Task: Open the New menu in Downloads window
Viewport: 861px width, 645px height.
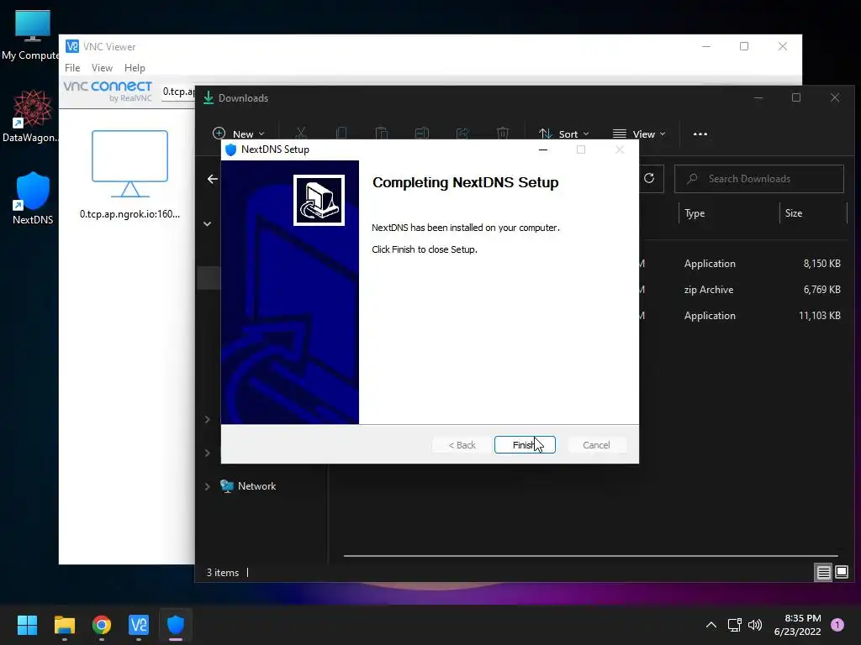Action: (x=238, y=134)
